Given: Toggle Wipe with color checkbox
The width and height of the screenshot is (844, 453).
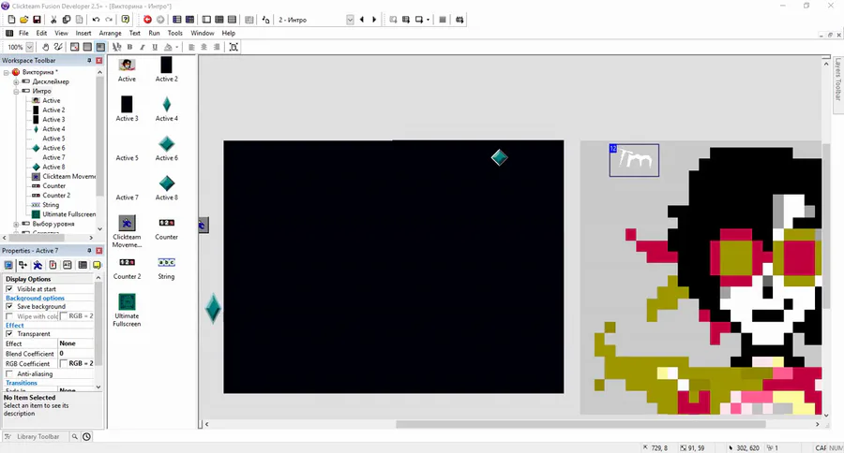Looking at the screenshot, I should [9, 316].
